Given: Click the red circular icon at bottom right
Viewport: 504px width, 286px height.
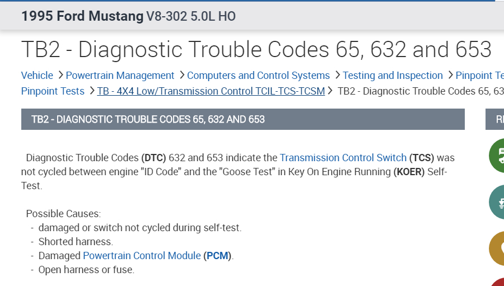Looking at the screenshot, I should [x=497, y=282].
